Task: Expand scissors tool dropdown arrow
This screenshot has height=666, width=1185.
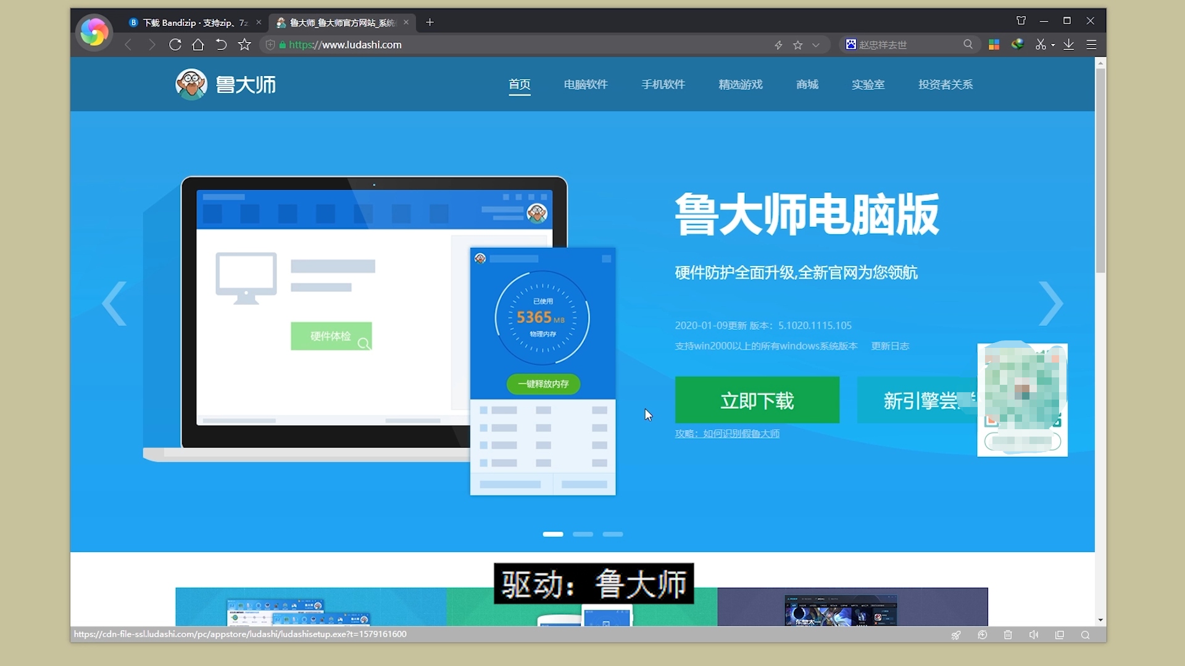Action: click(x=1053, y=45)
